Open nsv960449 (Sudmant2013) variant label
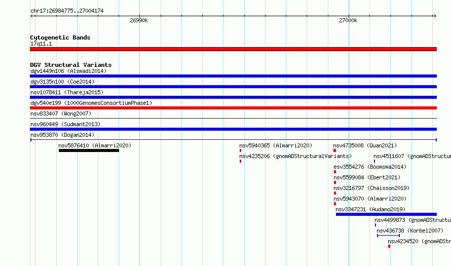This screenshot has height=266, width=451. (65, 124)
